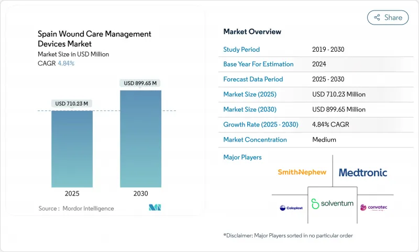This screenshot has width=419, height=252.
Task: Click the share icon inside Share button
Action: pos(377,17)
